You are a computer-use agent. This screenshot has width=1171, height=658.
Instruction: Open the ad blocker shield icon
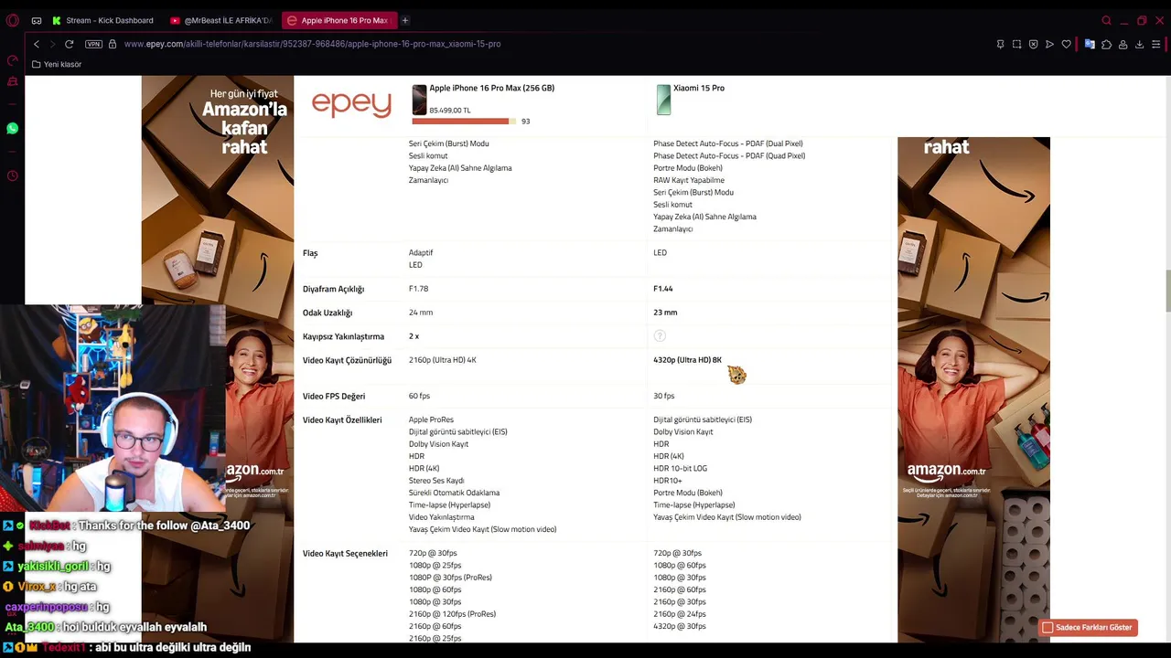coord(1033,44)
